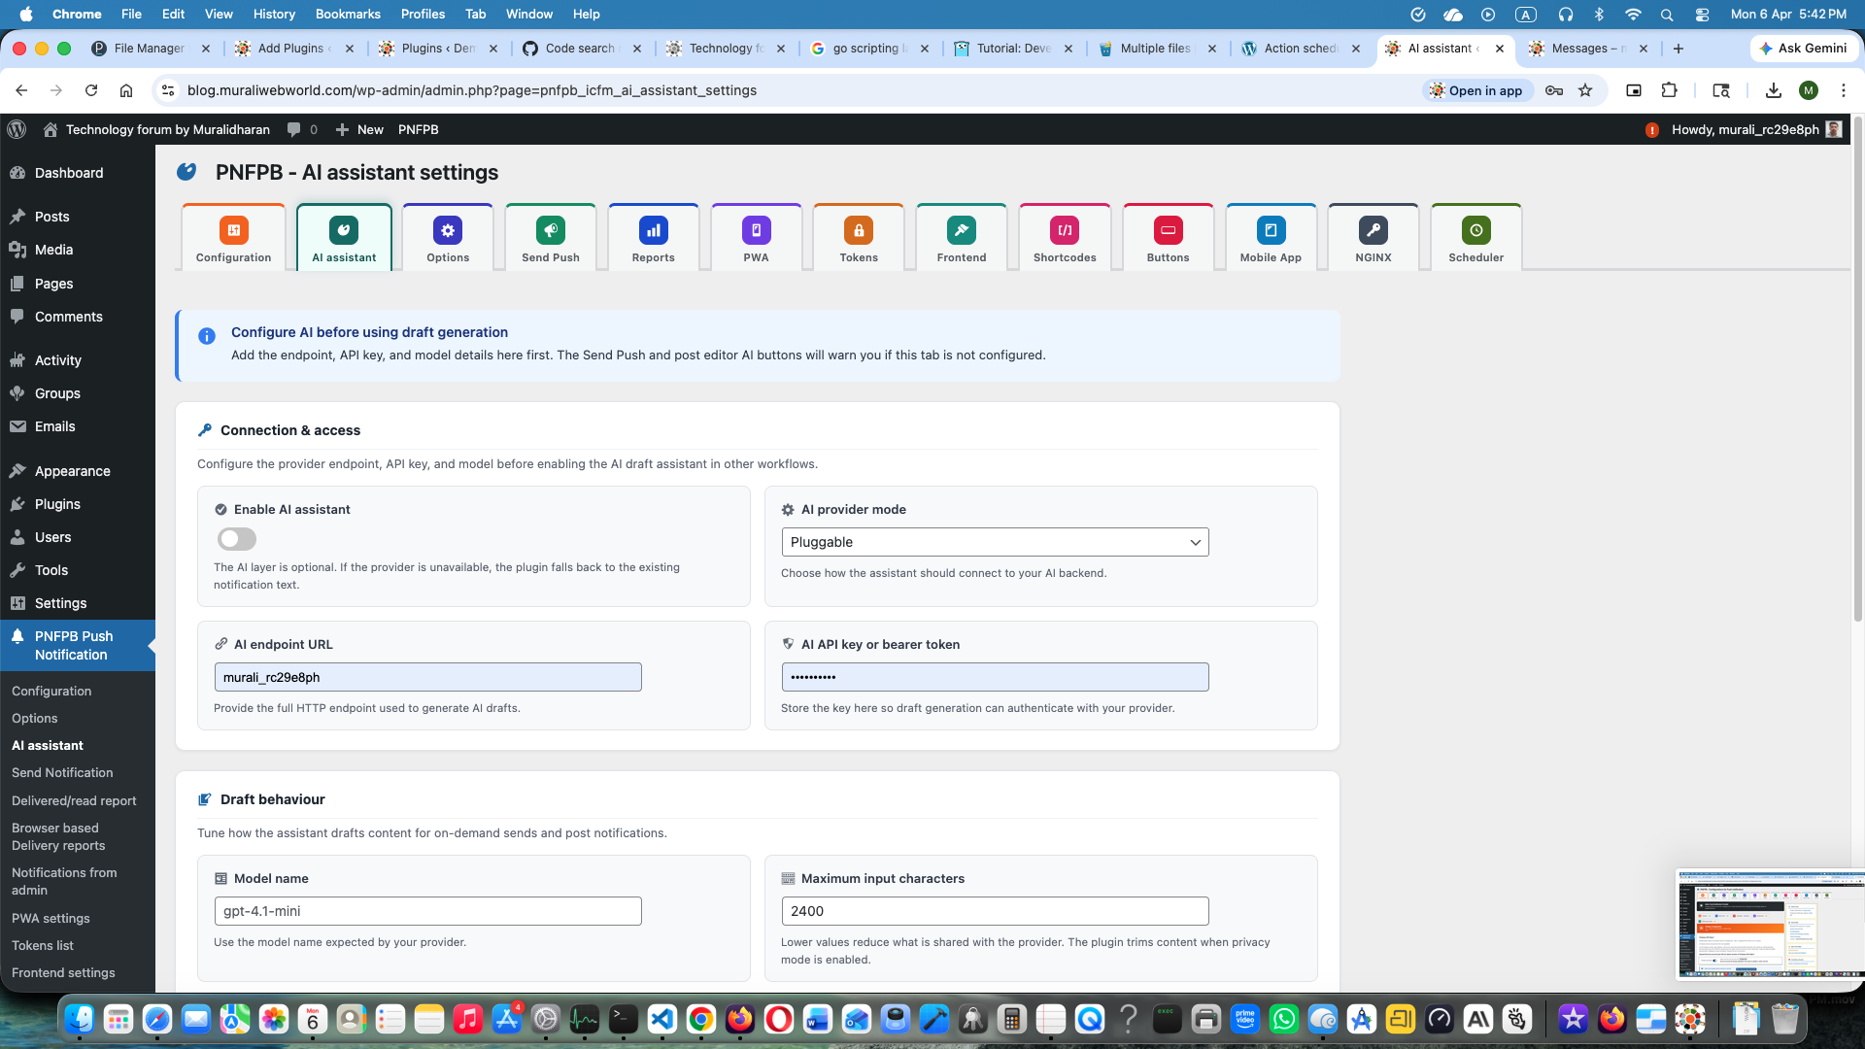Viewport: 1865px width, 1049px height.
Task: Click the PWA tab icon
Action: click(756, 231)
